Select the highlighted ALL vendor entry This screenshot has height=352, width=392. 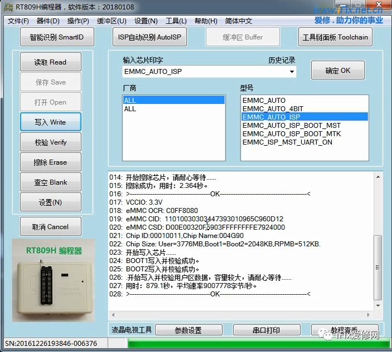174,100
